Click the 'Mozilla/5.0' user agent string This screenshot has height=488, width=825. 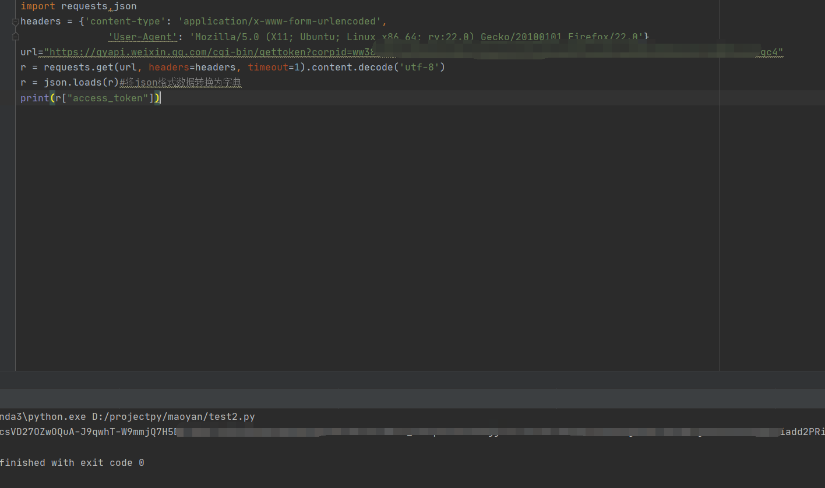click(417, 37)
